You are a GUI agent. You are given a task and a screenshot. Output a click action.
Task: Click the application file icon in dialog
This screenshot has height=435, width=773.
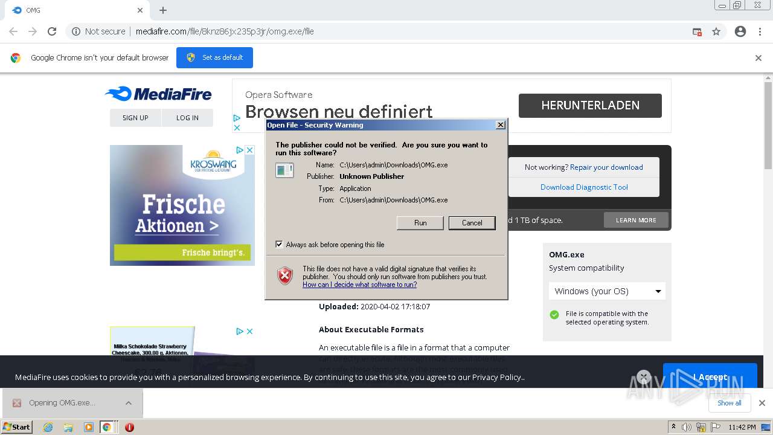[x=284, y=170]
